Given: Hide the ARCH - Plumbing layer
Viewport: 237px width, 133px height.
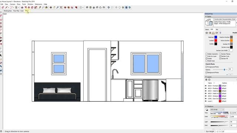Looking at the screenshot, I should 206,88.
